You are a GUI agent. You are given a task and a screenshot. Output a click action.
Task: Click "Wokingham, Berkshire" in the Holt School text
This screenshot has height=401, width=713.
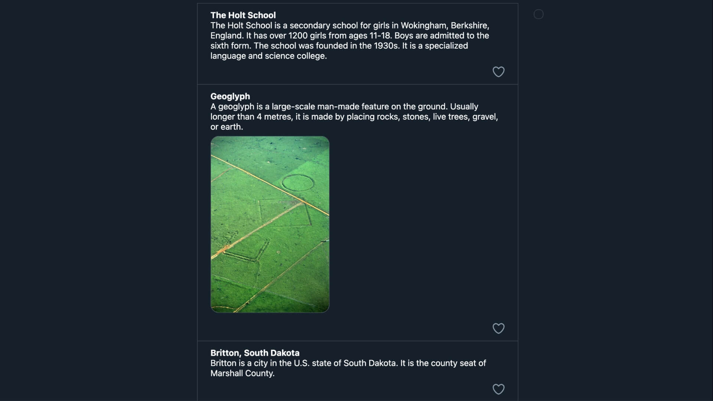tap(445, 26)
